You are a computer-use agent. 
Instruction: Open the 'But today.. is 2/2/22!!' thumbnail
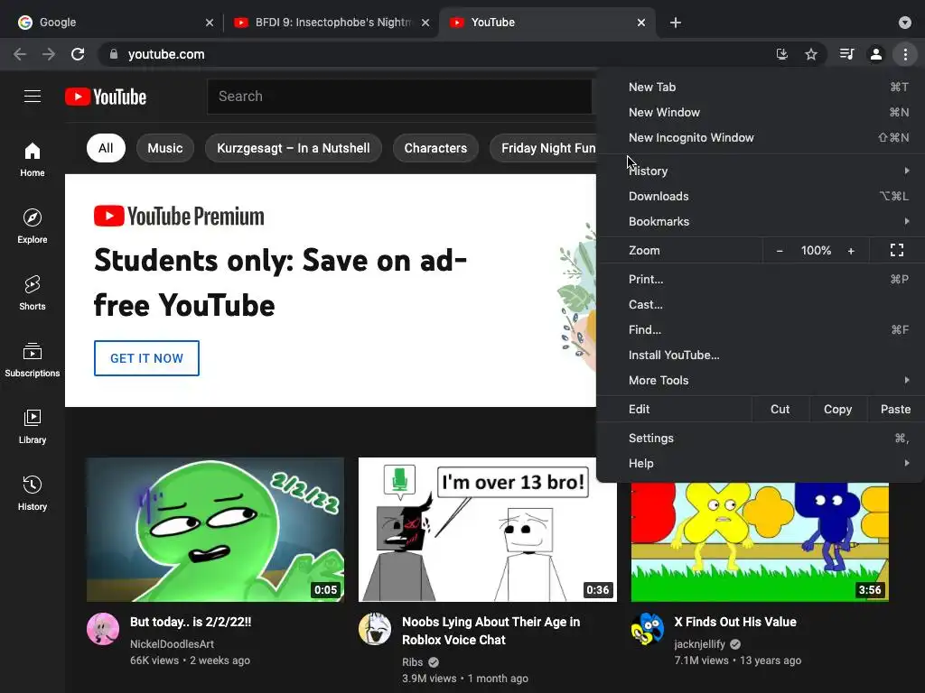point(215,530)
